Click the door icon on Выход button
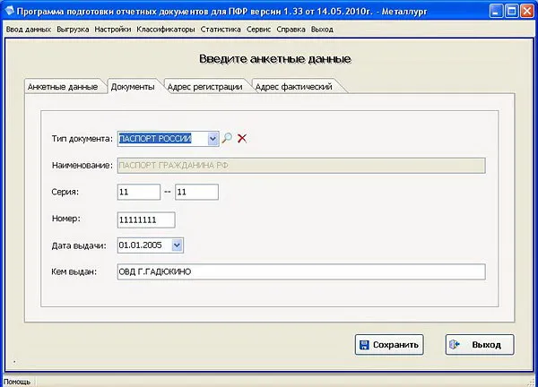 pos(455,344)
